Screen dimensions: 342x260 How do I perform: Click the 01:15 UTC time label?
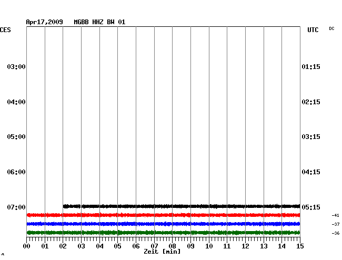311,66
